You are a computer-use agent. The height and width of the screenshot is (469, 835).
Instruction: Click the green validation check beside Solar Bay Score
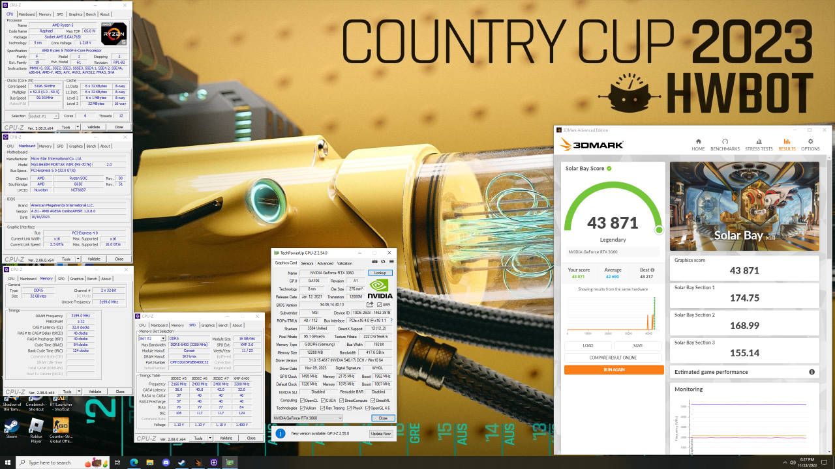coord(609,168)
